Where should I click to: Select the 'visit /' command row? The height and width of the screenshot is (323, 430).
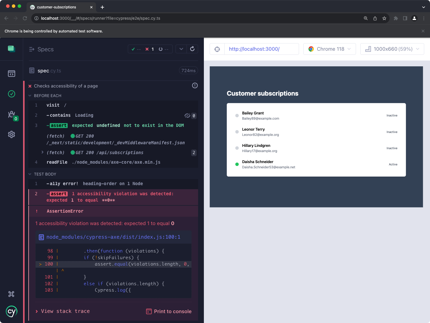[113, 105]
